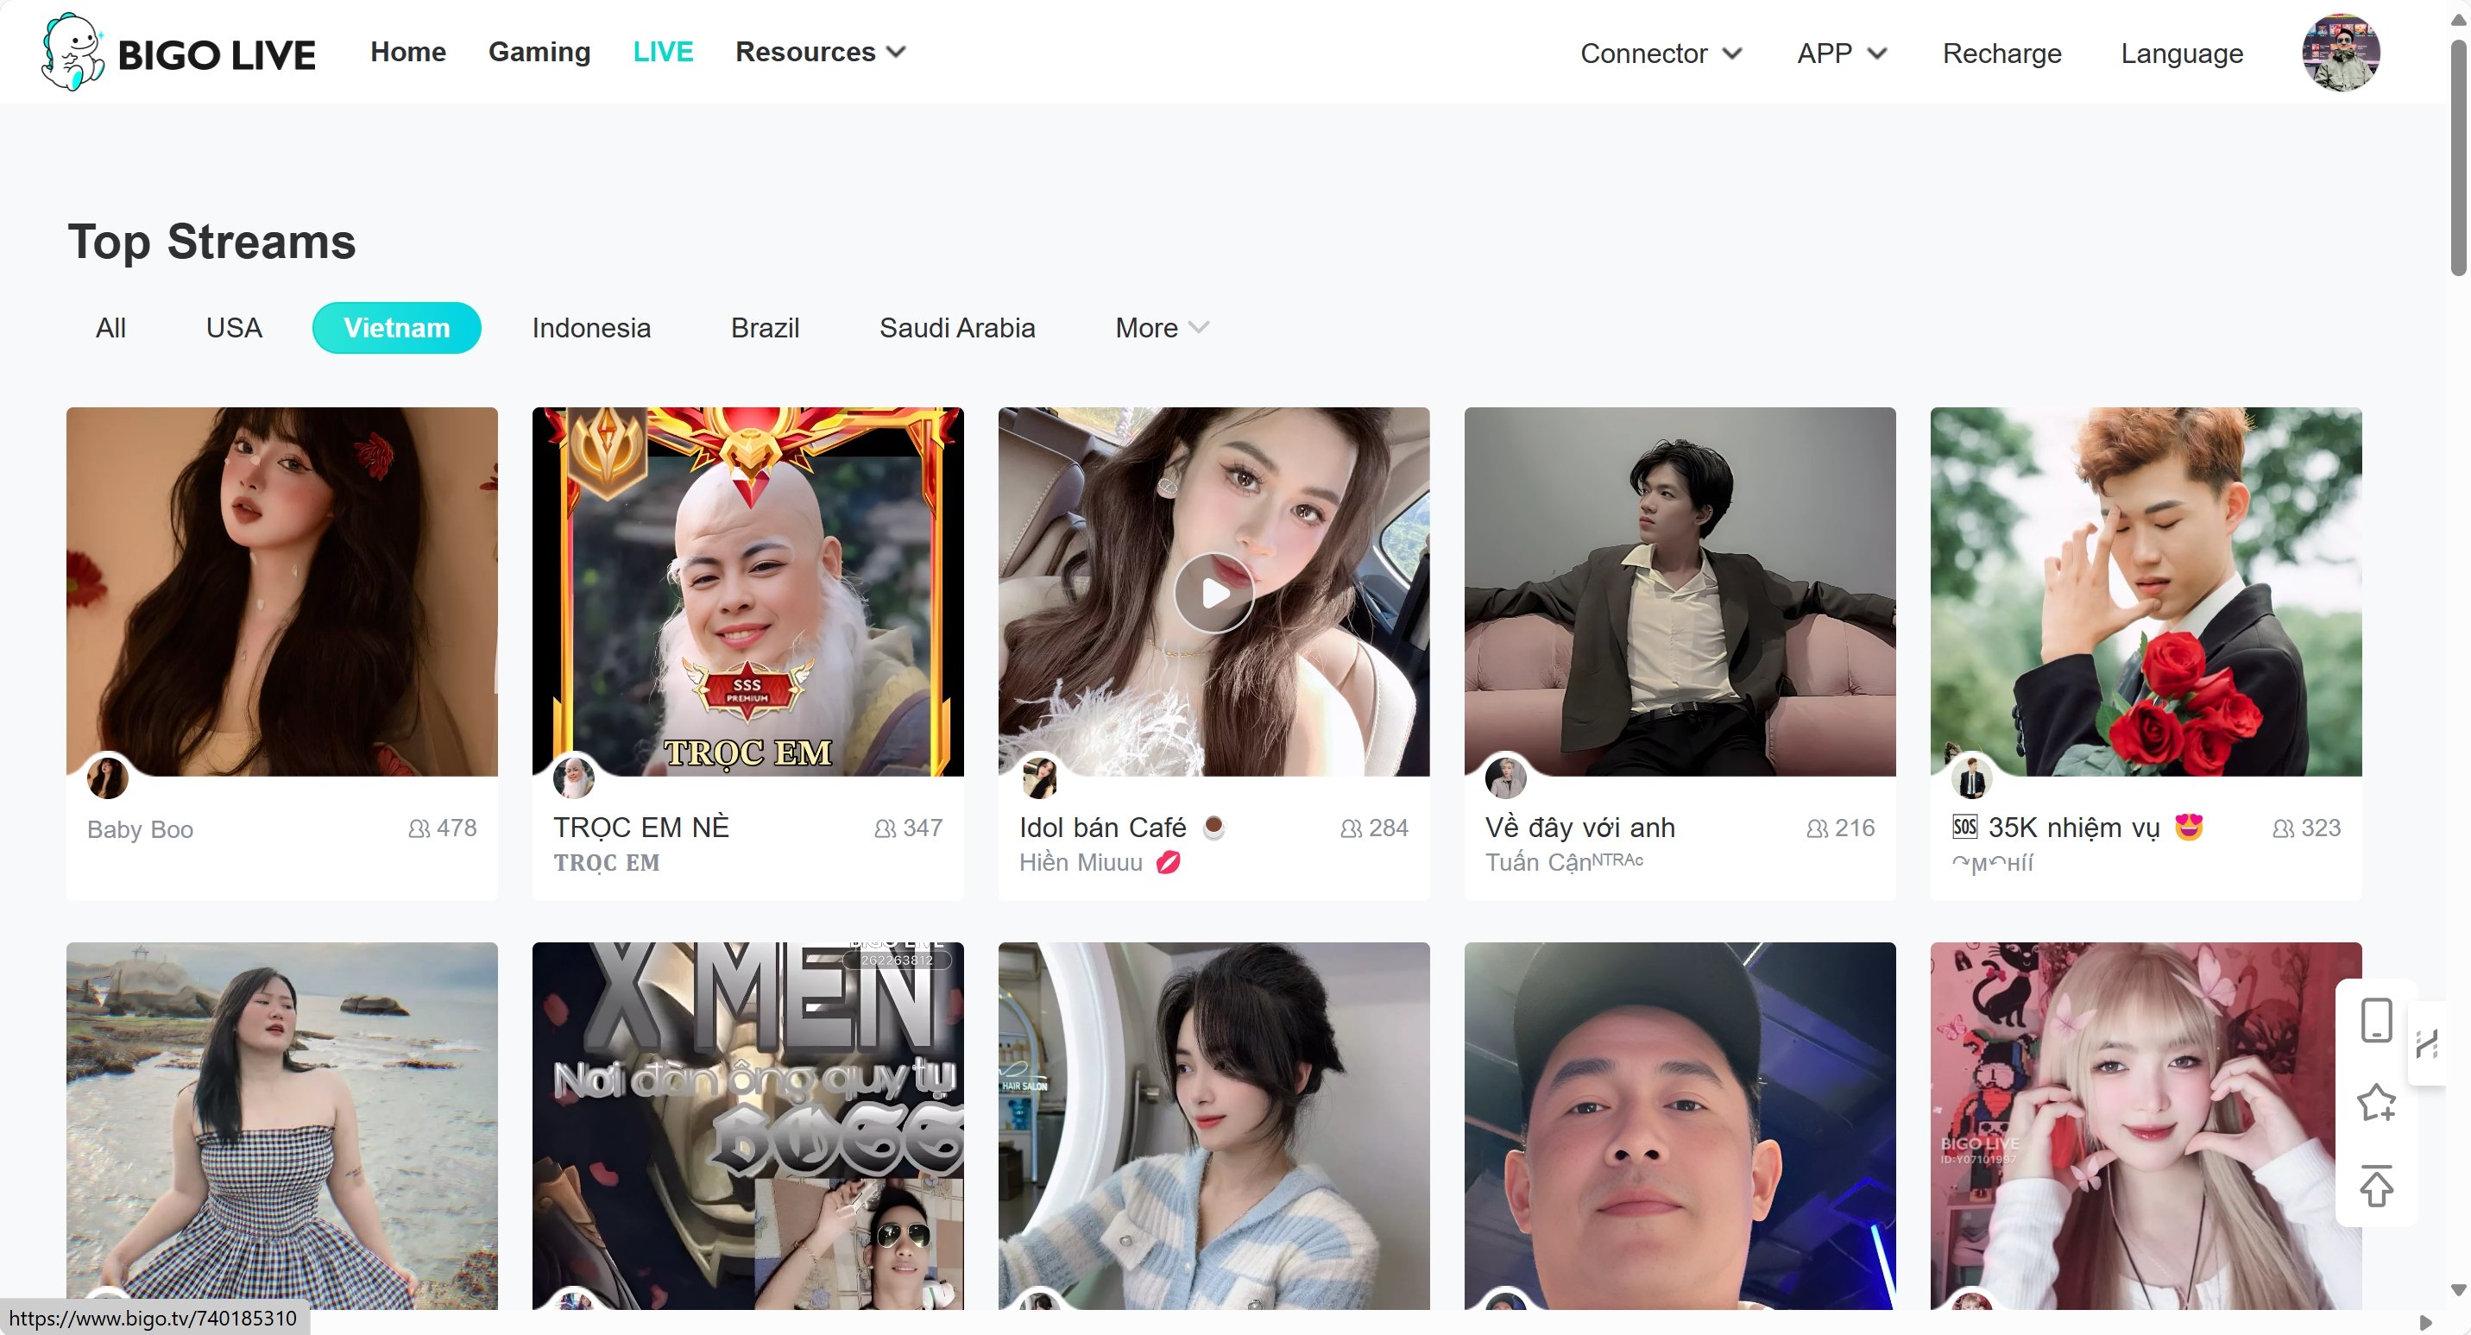The image size is (2471, 1335).
Task: Click the BIGO LIVE logo
Action: (x=179, y=53)
